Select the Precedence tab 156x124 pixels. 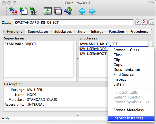[139, 32]
